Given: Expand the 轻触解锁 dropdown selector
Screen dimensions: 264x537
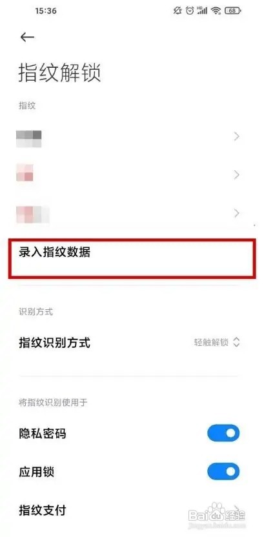Looking at the screenshot, I should tap(217, 343).
